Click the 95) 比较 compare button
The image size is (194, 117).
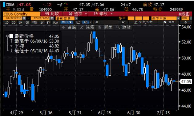[x=52, y=14]
